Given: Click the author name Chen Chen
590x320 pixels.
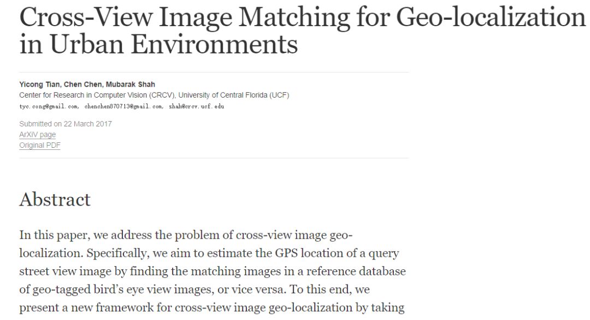Looking at the screenshot, I should pos(83,84).
